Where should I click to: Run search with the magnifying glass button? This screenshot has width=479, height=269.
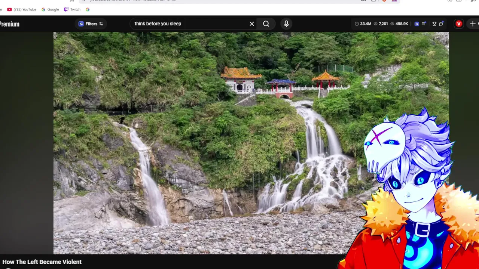click(266, 24)
